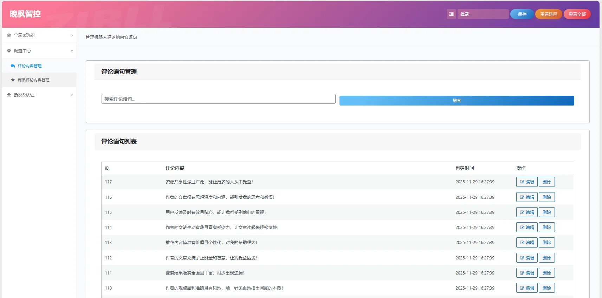Edit comment row 112
Viewport: 602px width, 298px height.
527,258
